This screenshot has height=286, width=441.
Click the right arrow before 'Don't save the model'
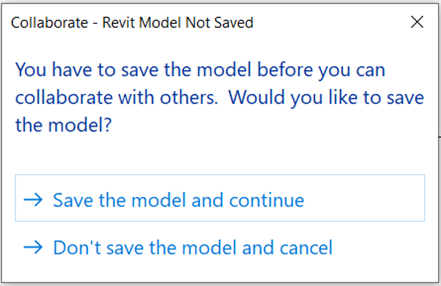33,247
